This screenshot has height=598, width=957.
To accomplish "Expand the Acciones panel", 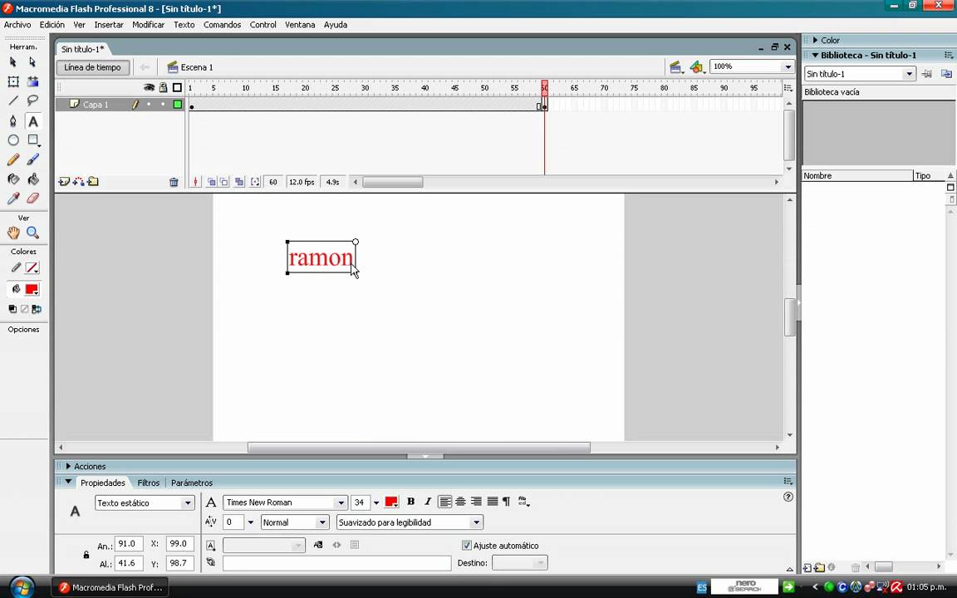I will pyautogui.click(x=68, y=466).
